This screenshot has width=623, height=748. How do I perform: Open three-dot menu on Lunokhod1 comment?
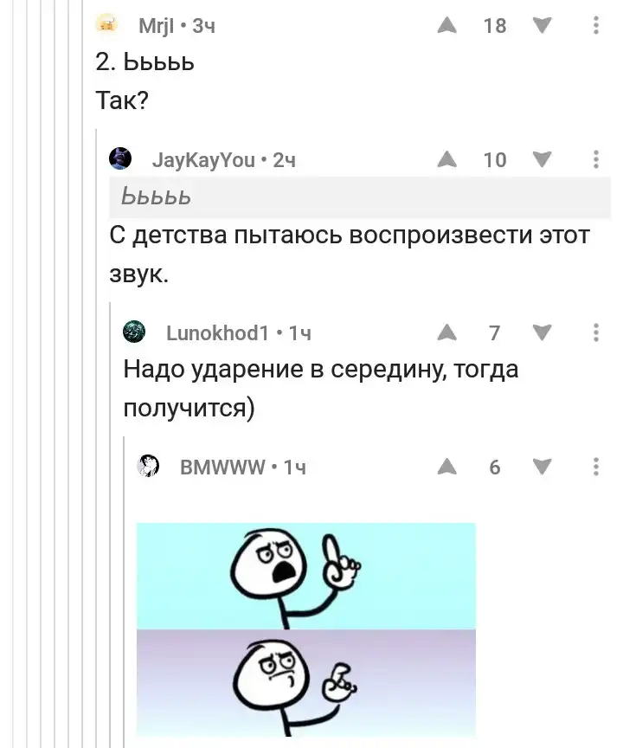coord(595,332)
